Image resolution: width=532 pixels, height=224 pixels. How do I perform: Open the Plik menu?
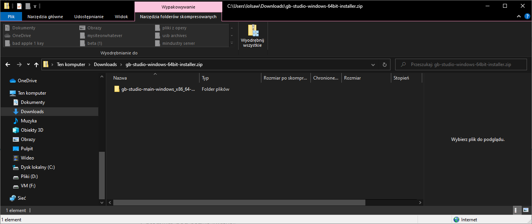coord(11,17)
